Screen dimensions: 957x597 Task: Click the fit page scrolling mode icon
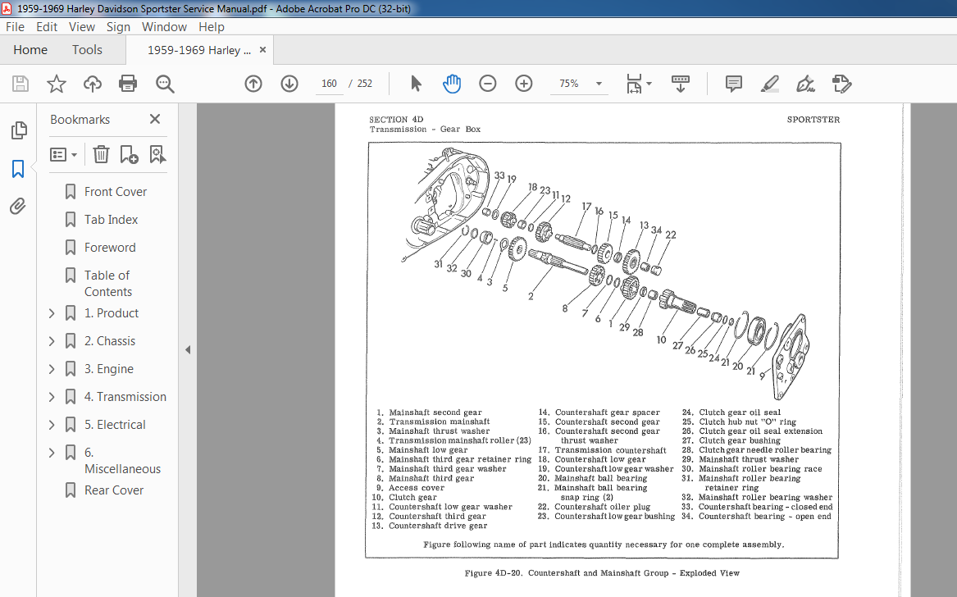click(634, 84)
